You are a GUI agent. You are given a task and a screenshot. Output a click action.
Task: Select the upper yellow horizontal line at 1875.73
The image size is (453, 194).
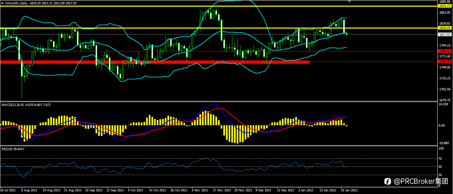(x=218, y=6)
